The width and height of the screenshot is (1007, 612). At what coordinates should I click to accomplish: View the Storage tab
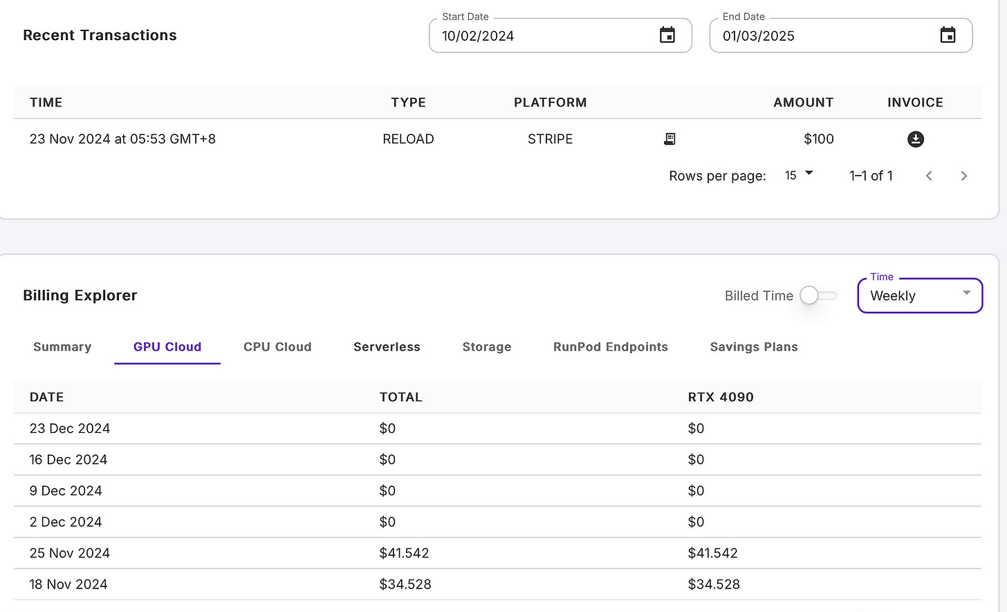(487, 346)
